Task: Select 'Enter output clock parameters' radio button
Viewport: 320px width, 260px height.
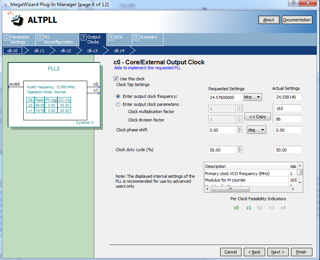Action: point(118,104)
